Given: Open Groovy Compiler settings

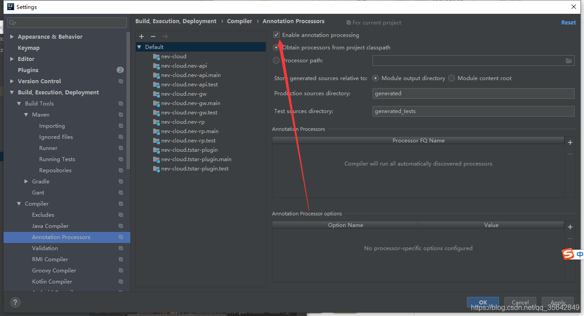Looking at the screenshot, I should (54, 271).
